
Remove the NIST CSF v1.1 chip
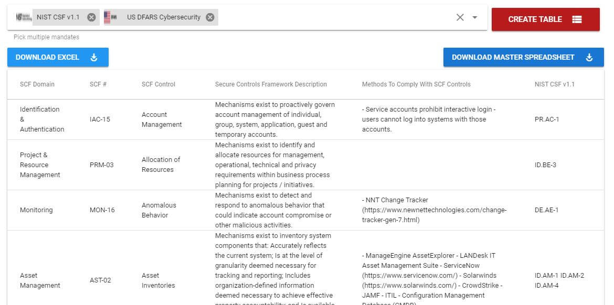(91, 17)
